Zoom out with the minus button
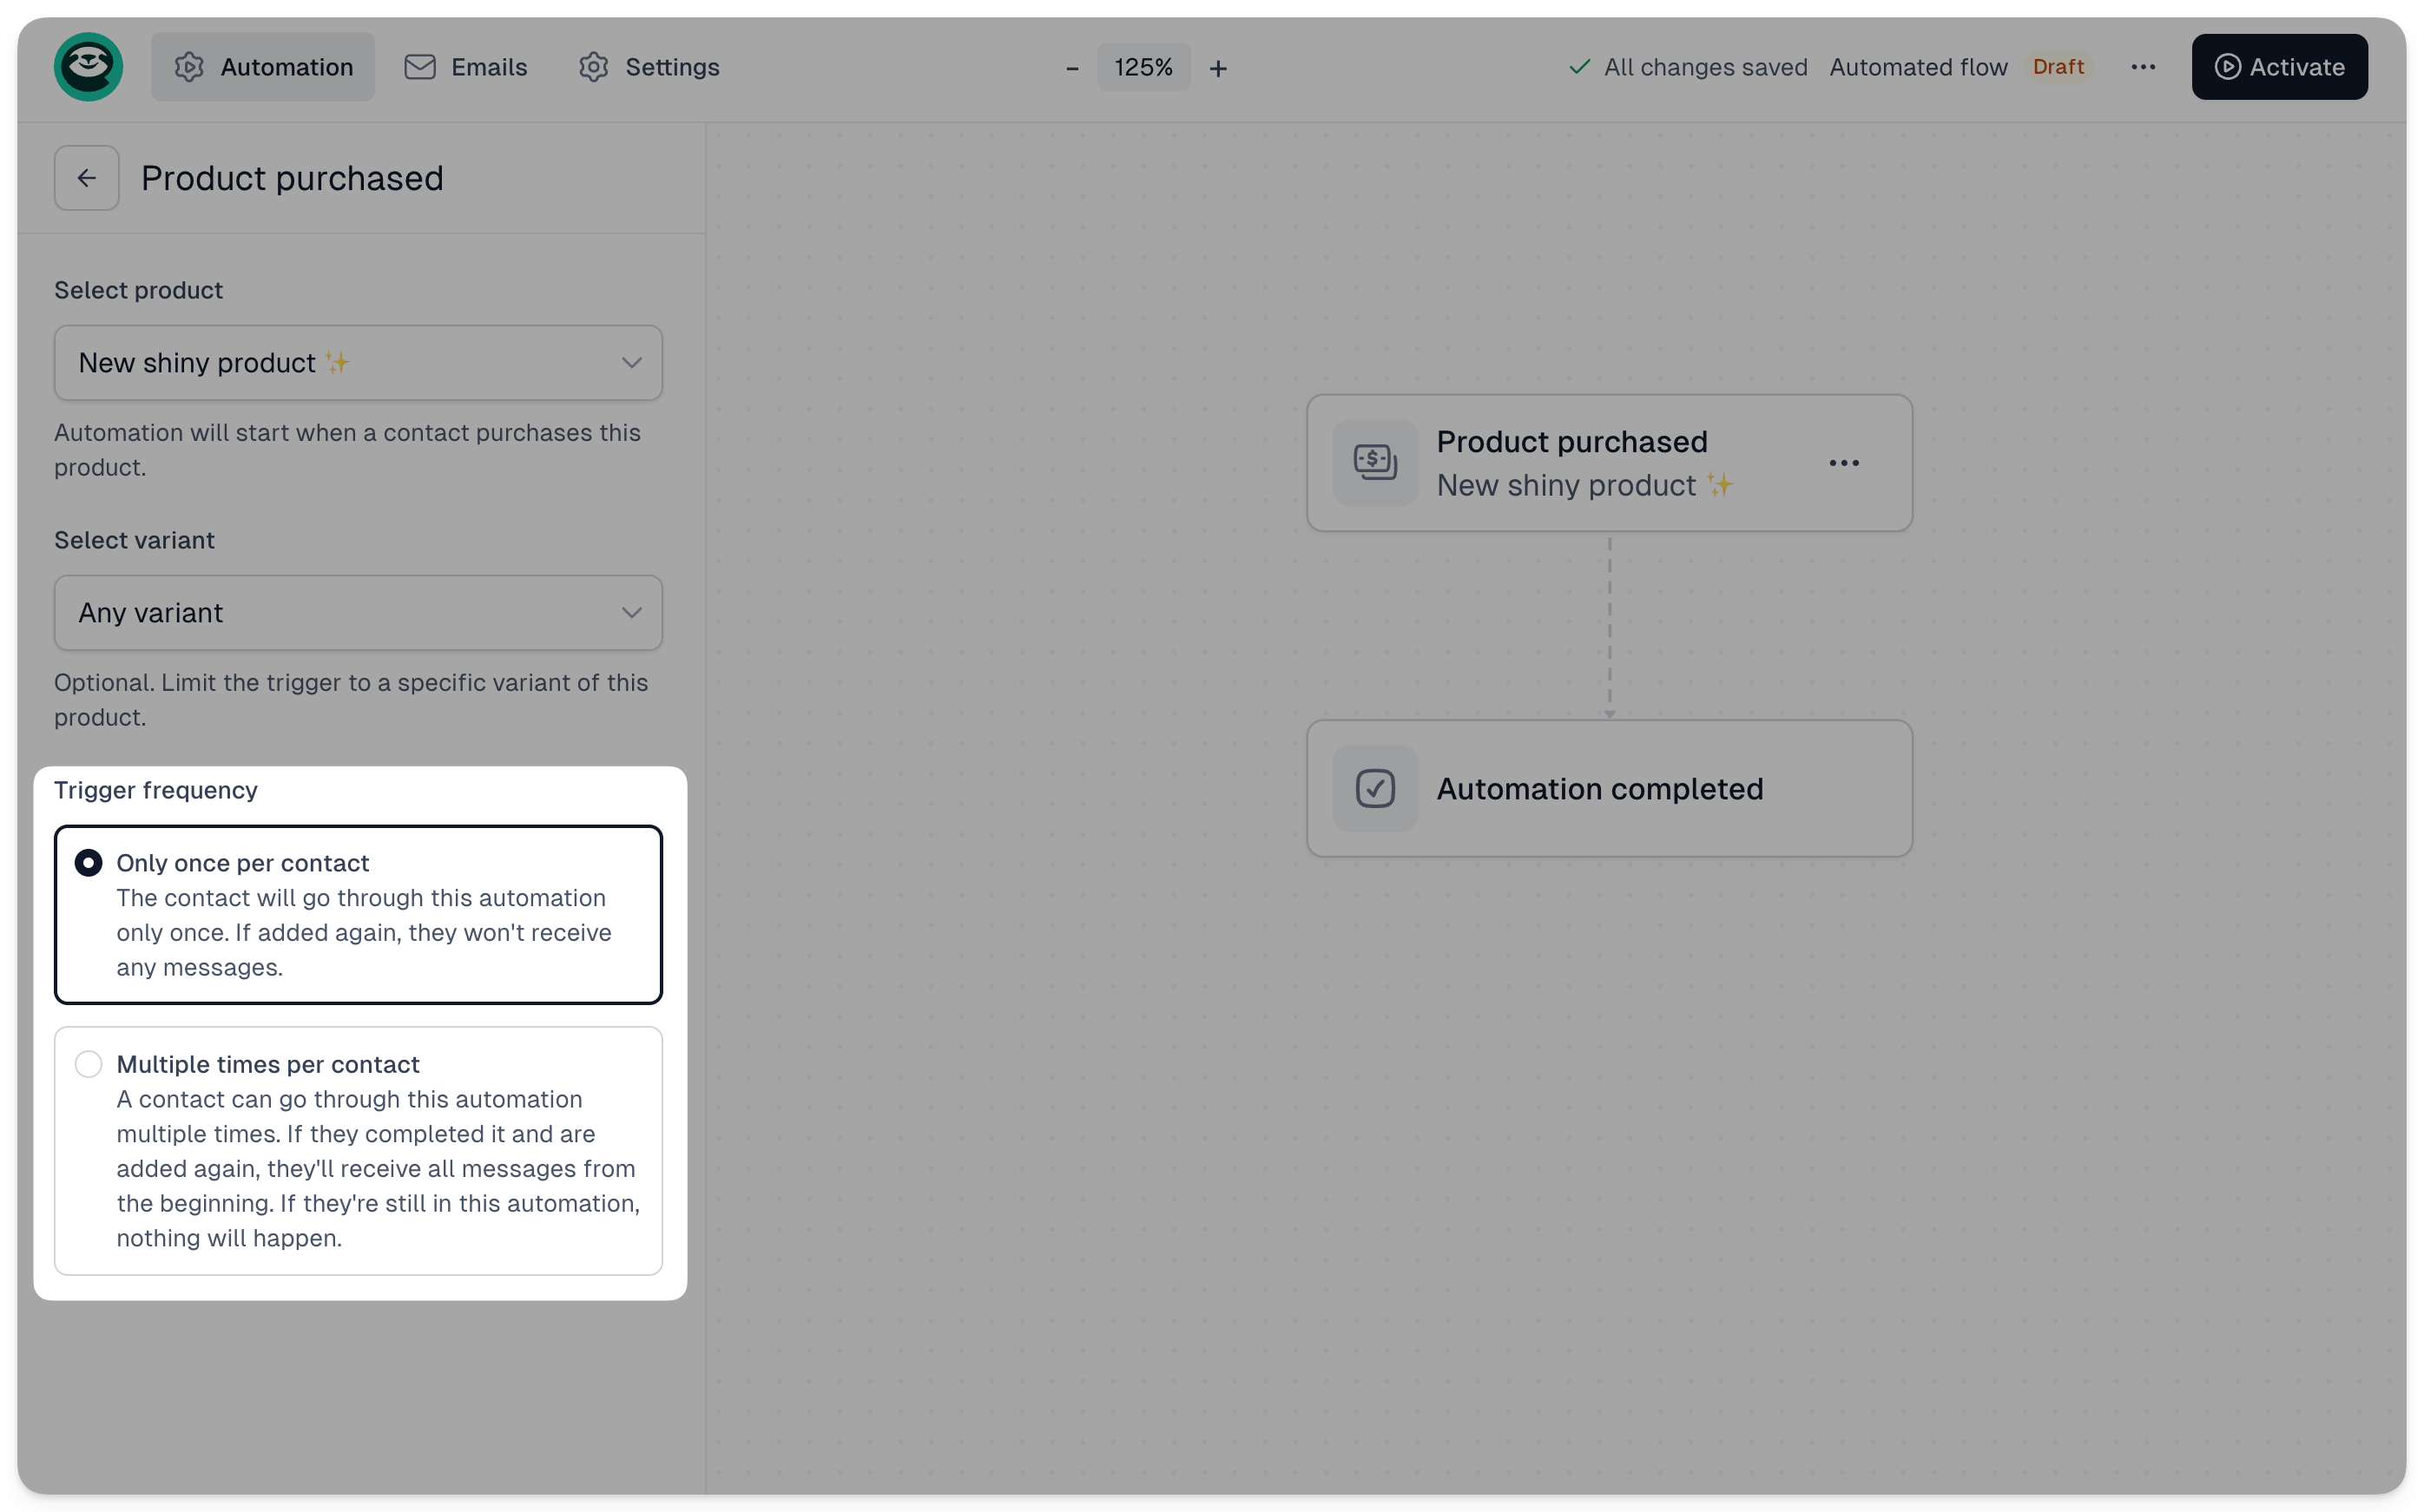Image resolution: width=2424 pixels, height=1512 pixels. 1072,68
